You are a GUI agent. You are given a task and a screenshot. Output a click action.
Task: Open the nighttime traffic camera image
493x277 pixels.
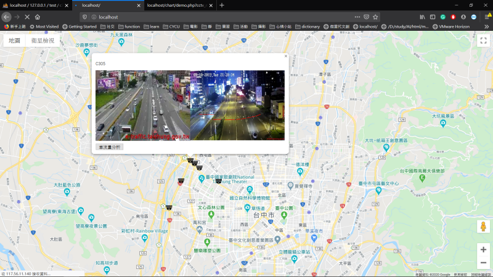[x=237, y=105]
